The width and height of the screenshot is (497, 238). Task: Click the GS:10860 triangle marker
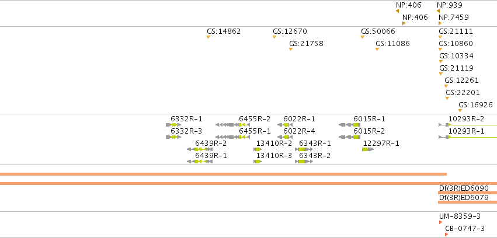(x=440, y=49)
